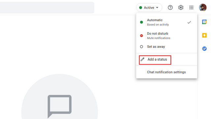Click the pencil icon beside Add a status
This screenshot has height=119, width=211.
pos(142,59)
